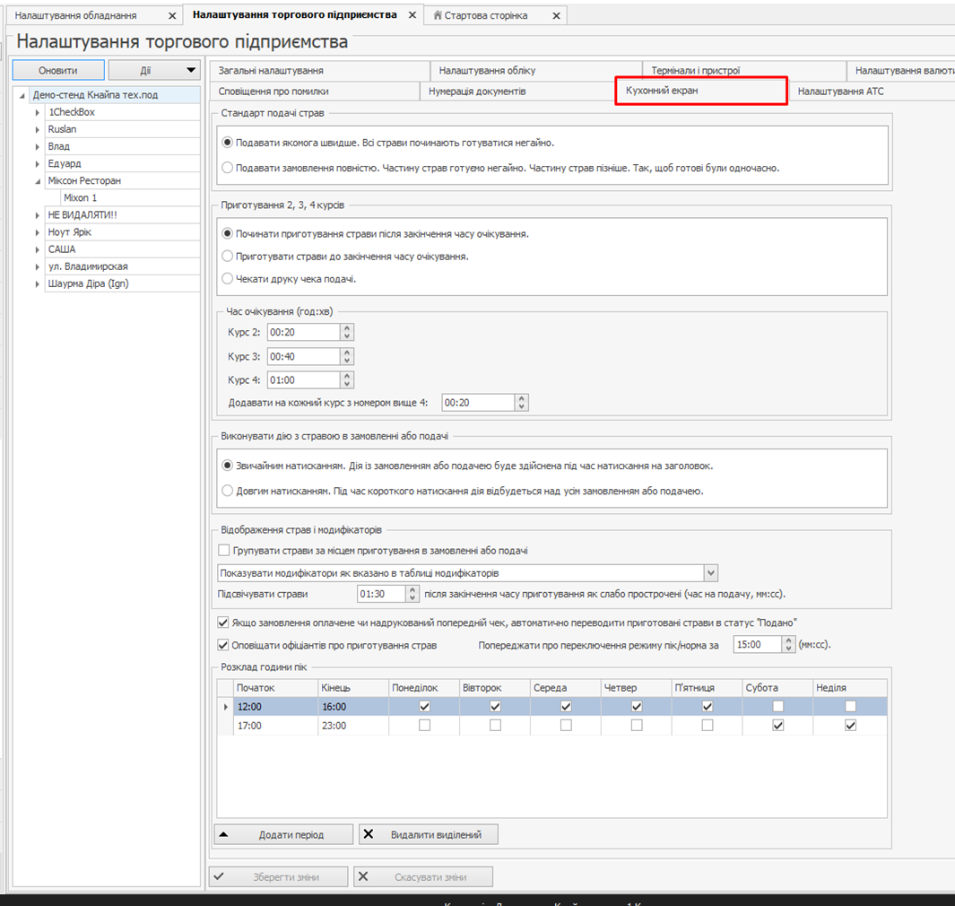
Task: Click the Оновити button
Action: tap(58, 70)
